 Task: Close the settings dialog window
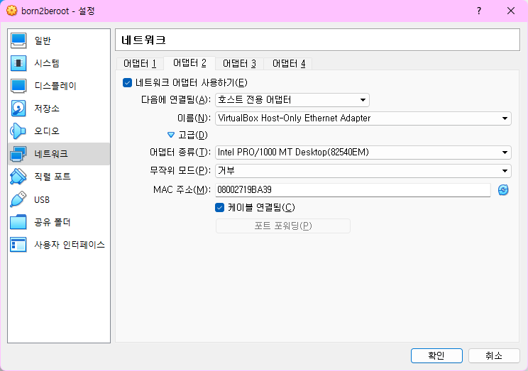511,11
